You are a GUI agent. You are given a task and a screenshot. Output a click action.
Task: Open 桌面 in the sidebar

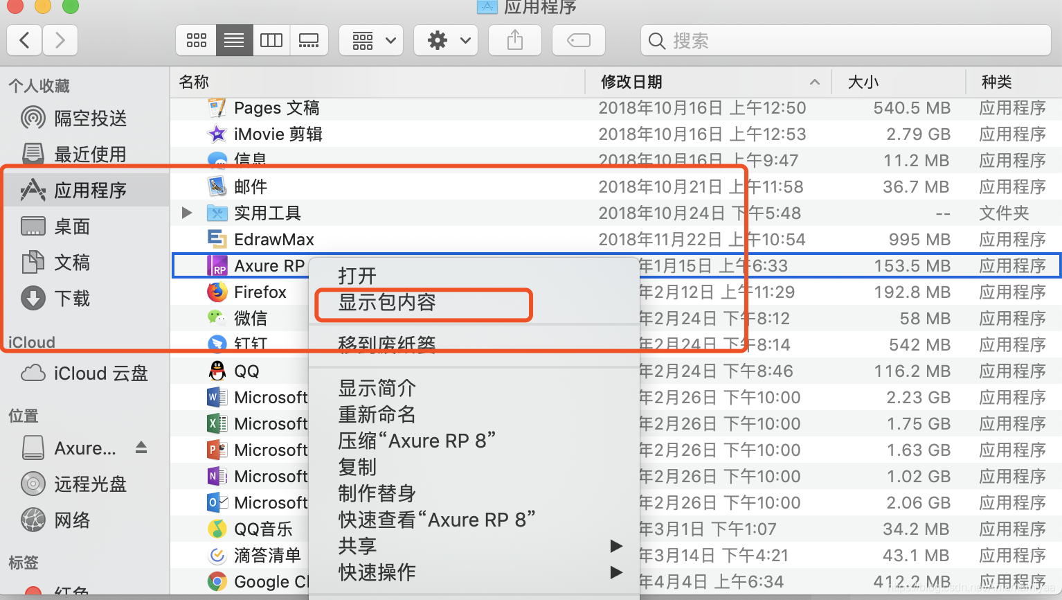[86, 227]
